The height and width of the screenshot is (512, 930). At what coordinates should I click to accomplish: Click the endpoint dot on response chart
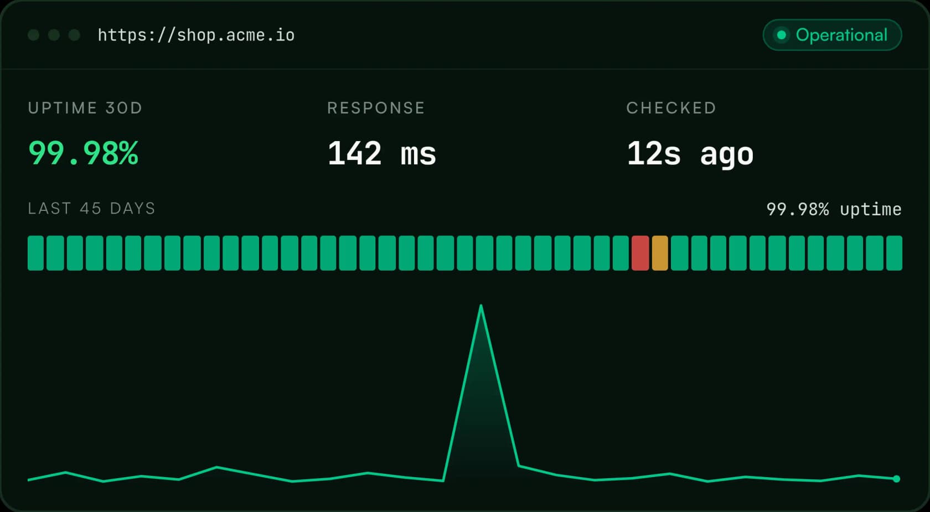(x=897, y=479)
